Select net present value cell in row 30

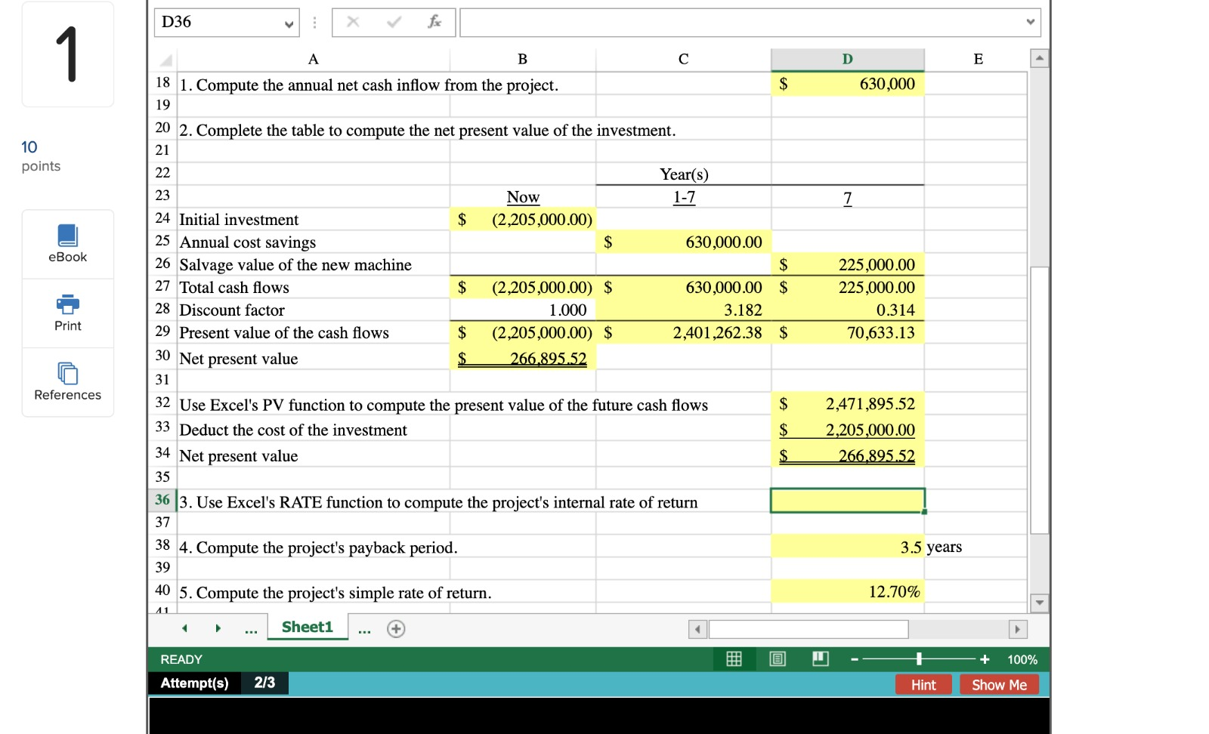tap(522, 358)
